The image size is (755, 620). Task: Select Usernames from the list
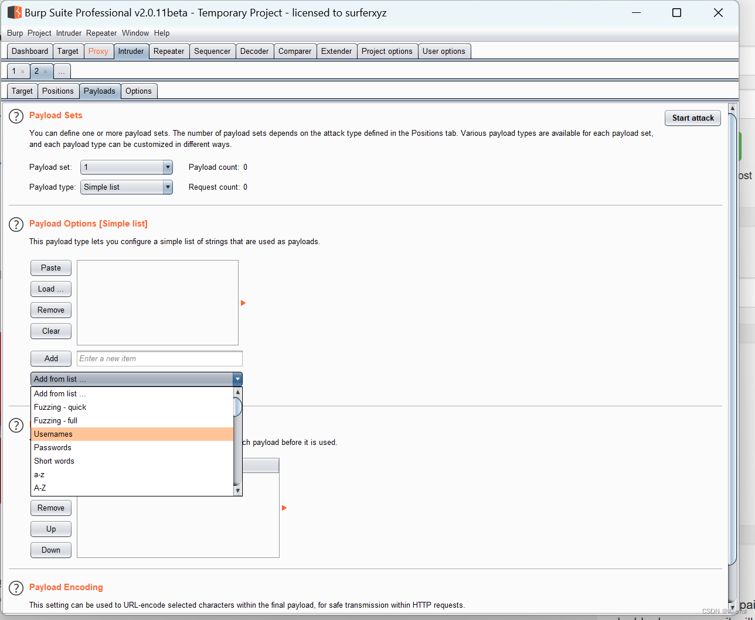132,434
